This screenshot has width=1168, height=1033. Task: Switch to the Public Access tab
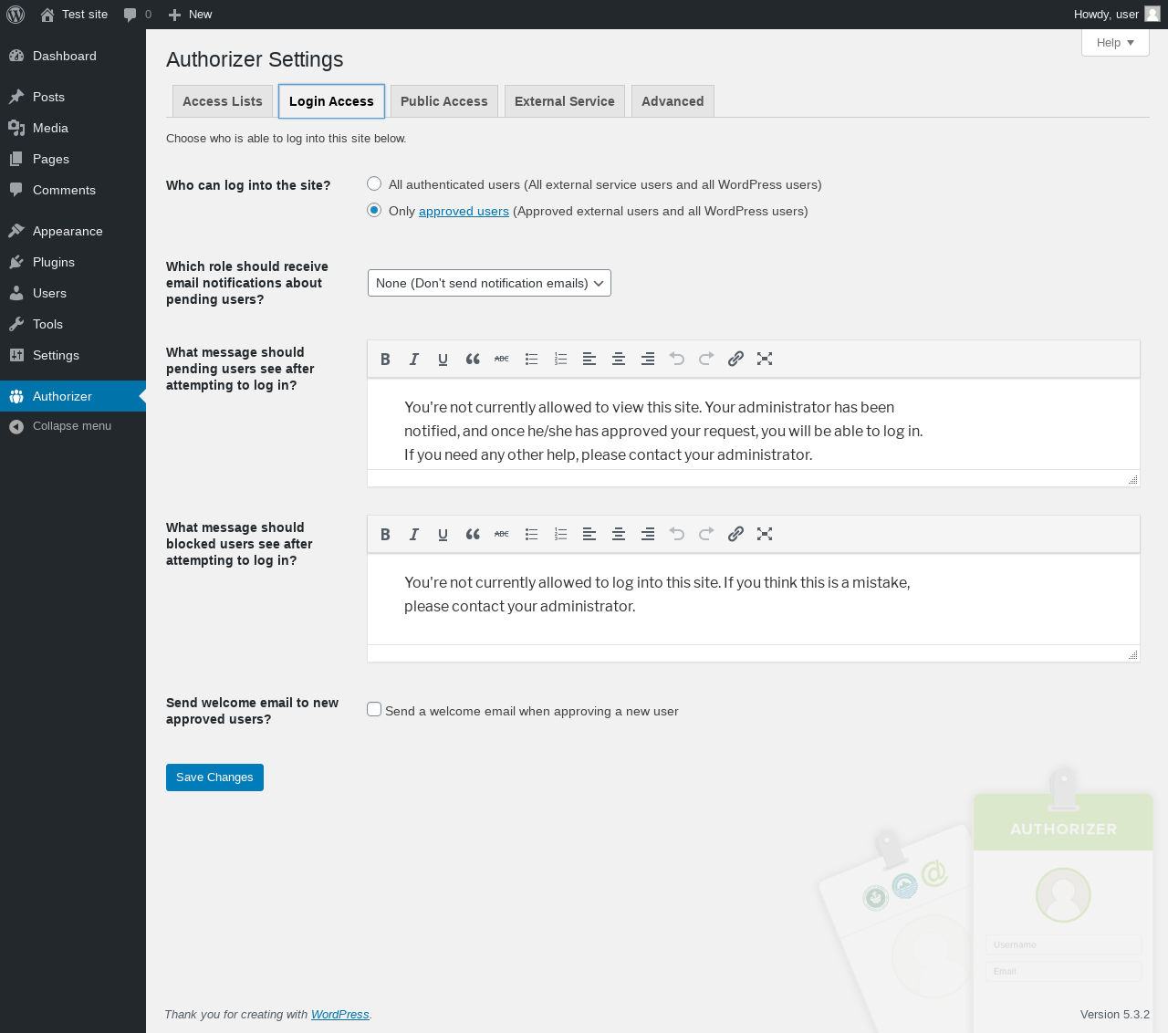point(444,101)
